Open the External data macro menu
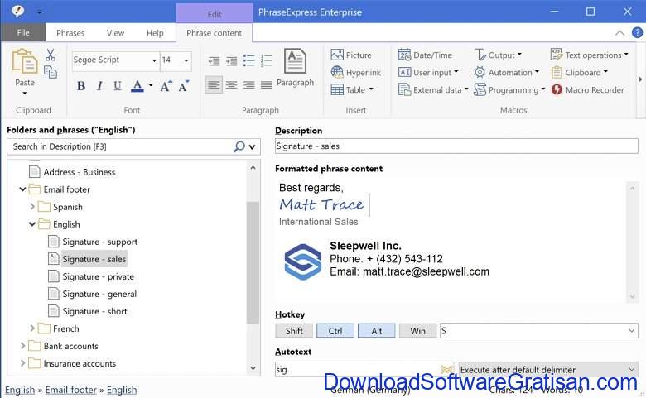Viewport: 646px width, 398px height. pyautogui.click(x=433, y=89)
